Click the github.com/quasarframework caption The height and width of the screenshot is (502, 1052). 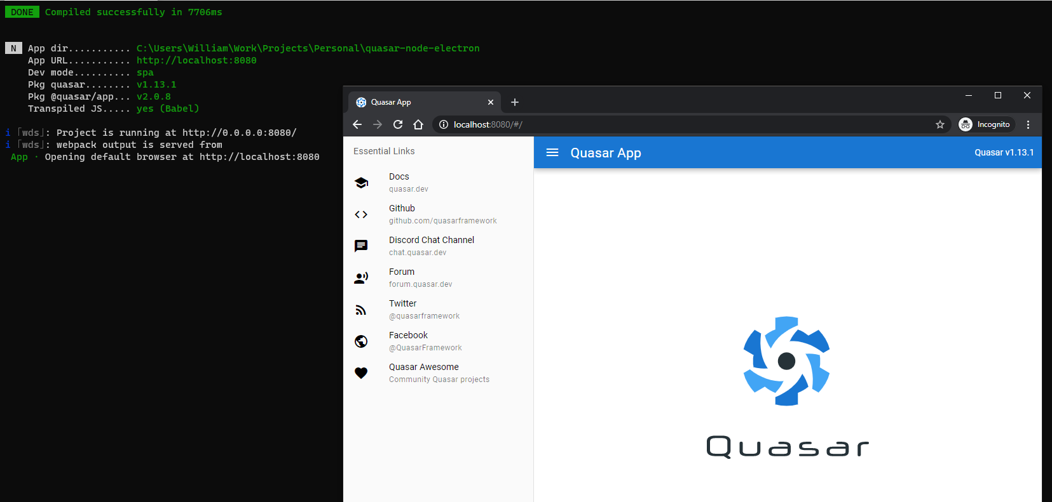coord(443,221)
